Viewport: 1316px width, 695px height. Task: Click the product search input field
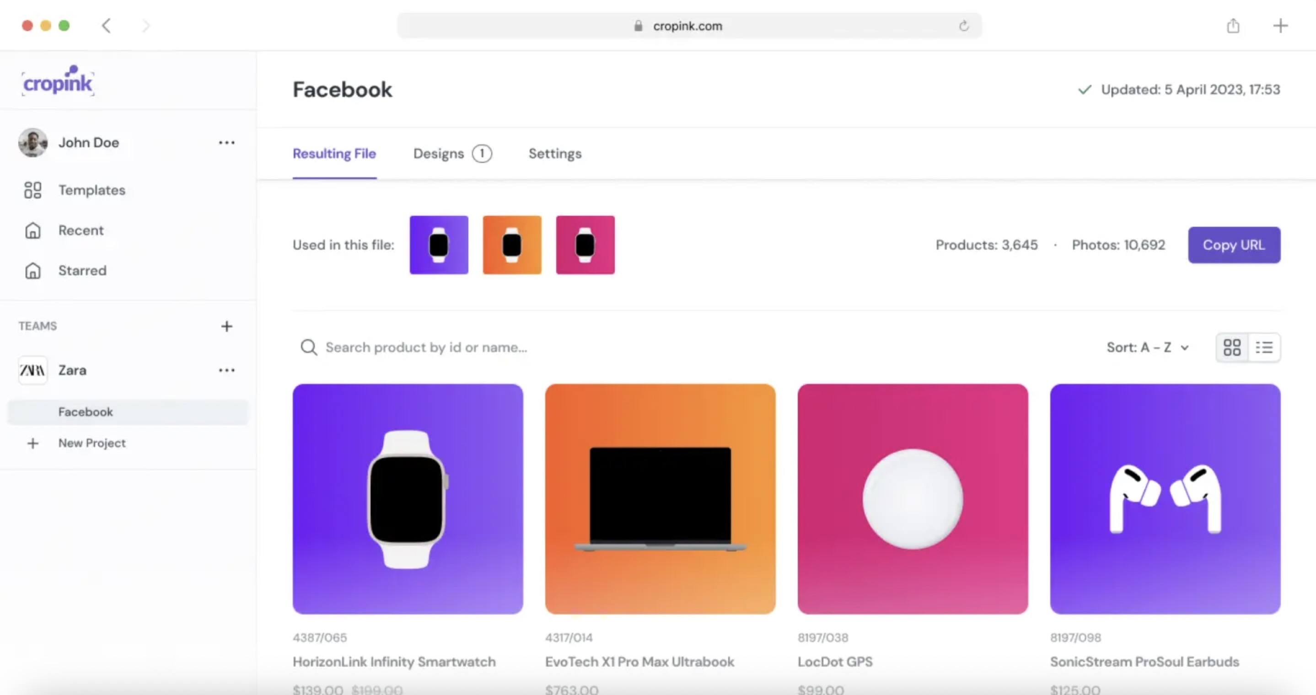(426, 348)
